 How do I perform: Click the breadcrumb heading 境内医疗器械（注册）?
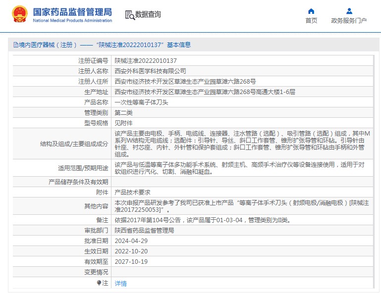pos(48,45)
